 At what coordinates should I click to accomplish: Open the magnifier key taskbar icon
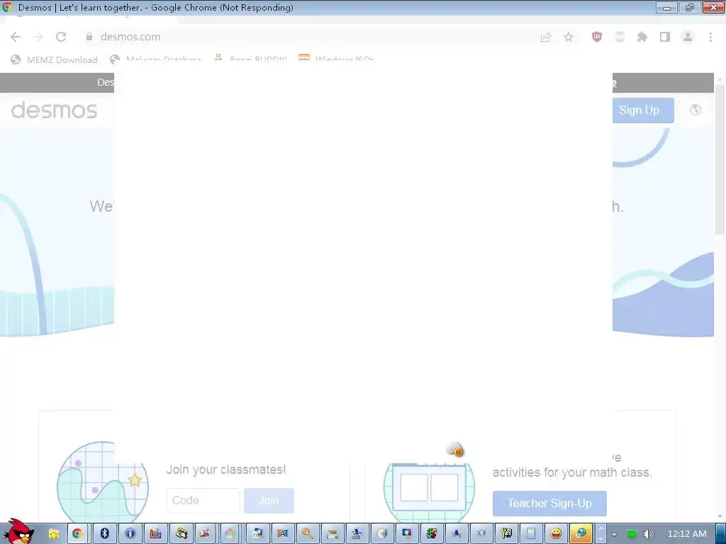[308, 534]
